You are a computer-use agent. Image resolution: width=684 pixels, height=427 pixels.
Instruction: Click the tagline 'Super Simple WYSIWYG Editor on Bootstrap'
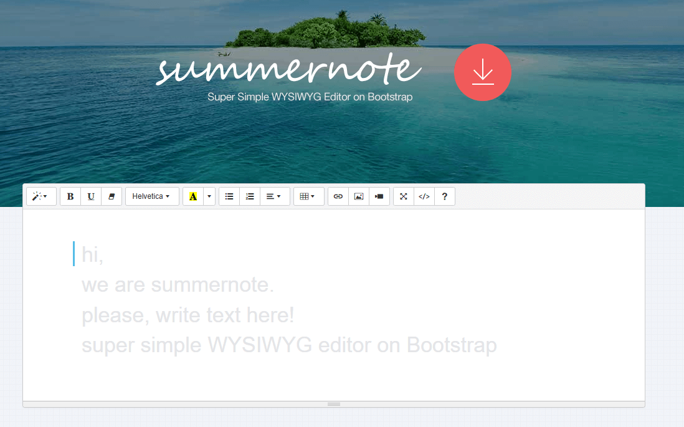[x=310, y=97]
